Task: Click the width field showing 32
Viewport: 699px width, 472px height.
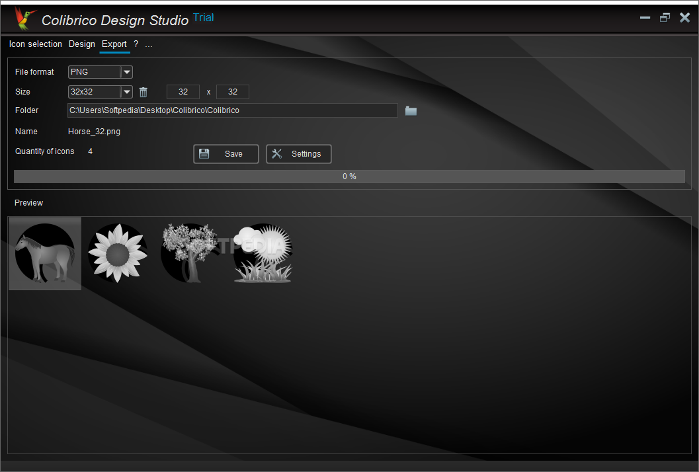Action: (183, 92)
